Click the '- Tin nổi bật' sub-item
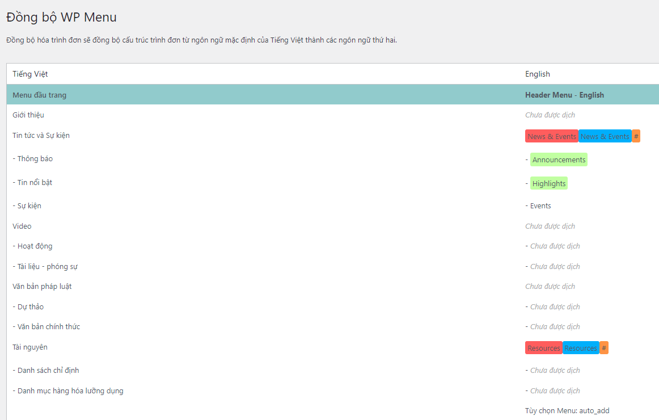Viewport: 659px width, 420px height. click(32, 182)
